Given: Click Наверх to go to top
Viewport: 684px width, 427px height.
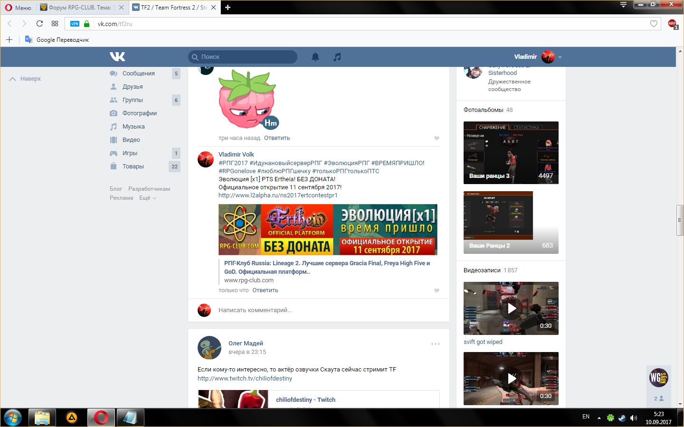Looking at the screenshot, I should (25, 79).
